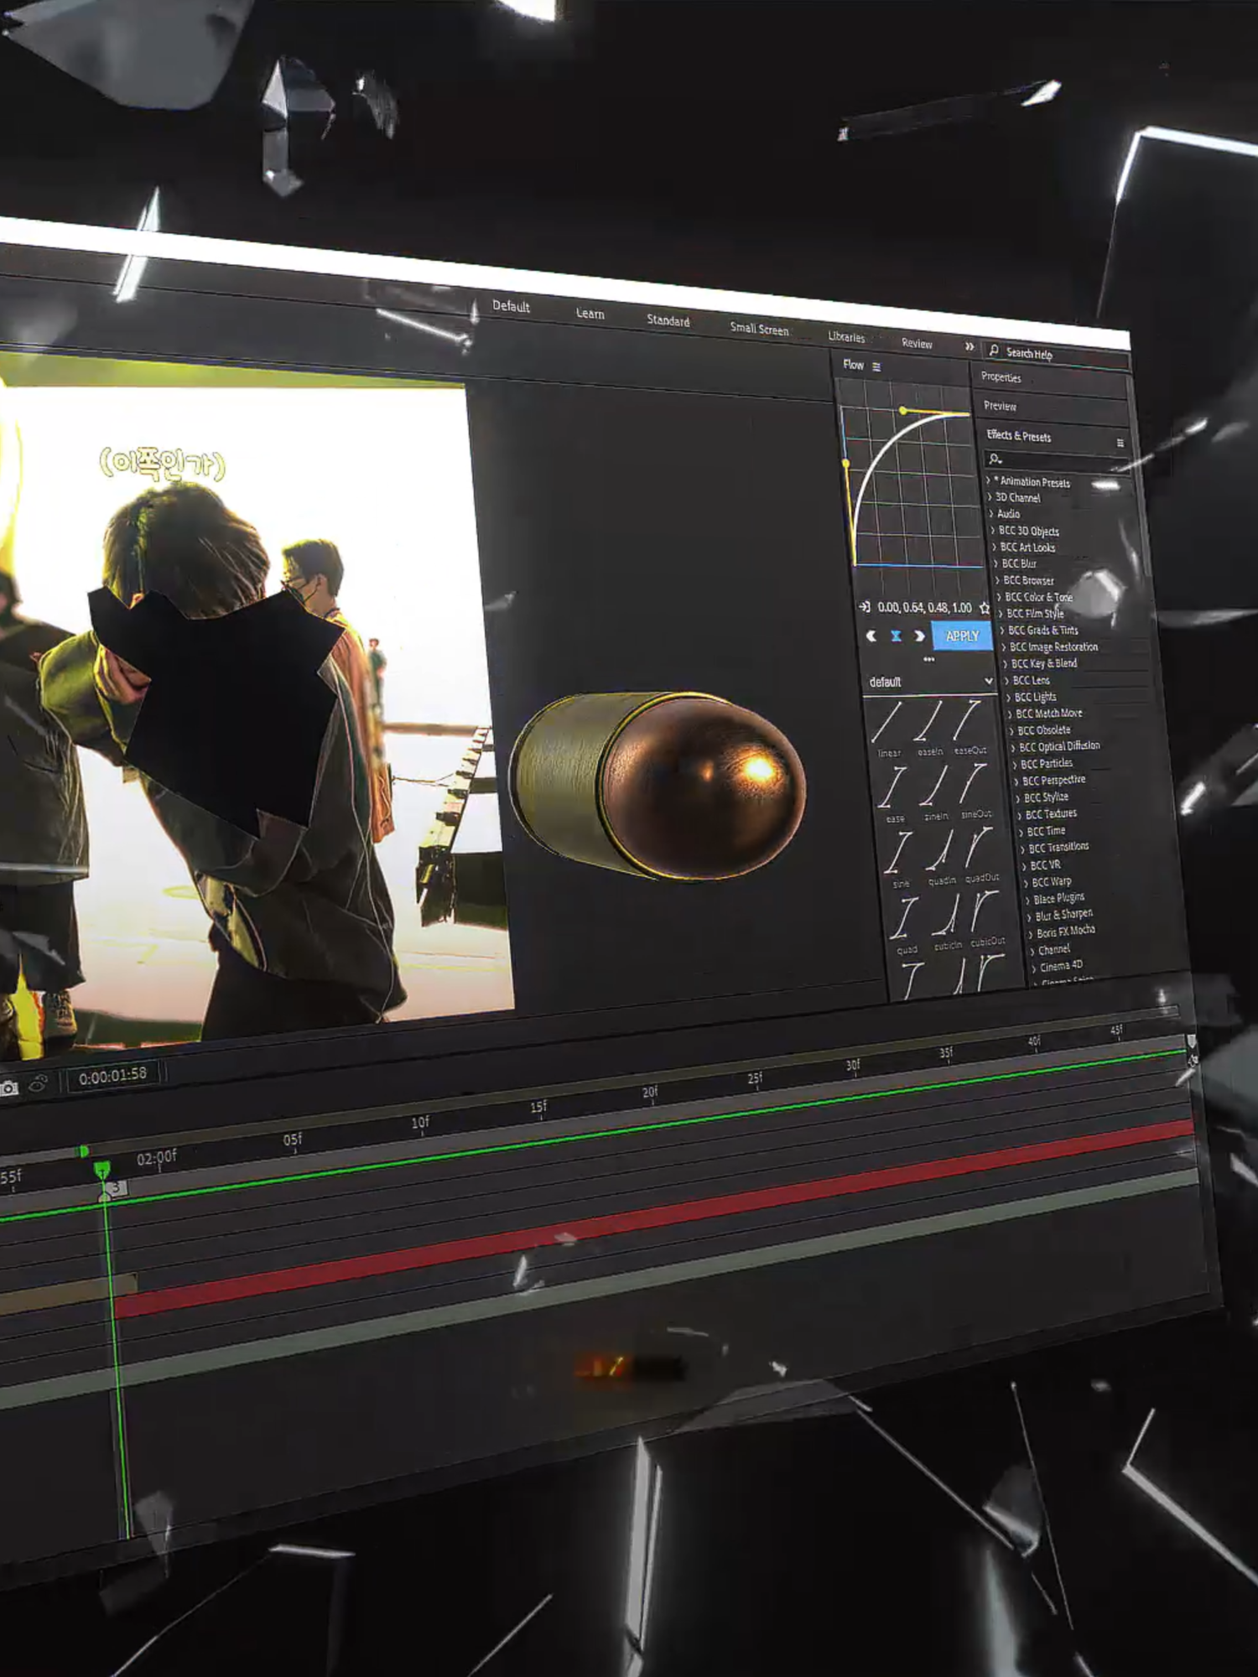Expand the Boris FX Mocha category
Screen dimensions: 1258x1677
point(1031,933)
